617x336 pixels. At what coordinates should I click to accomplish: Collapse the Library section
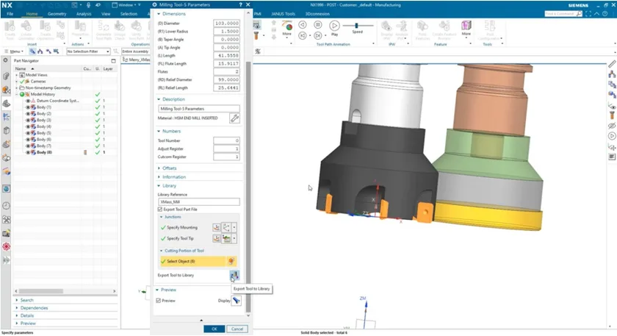pyautogui.click(x=159, y=186)
